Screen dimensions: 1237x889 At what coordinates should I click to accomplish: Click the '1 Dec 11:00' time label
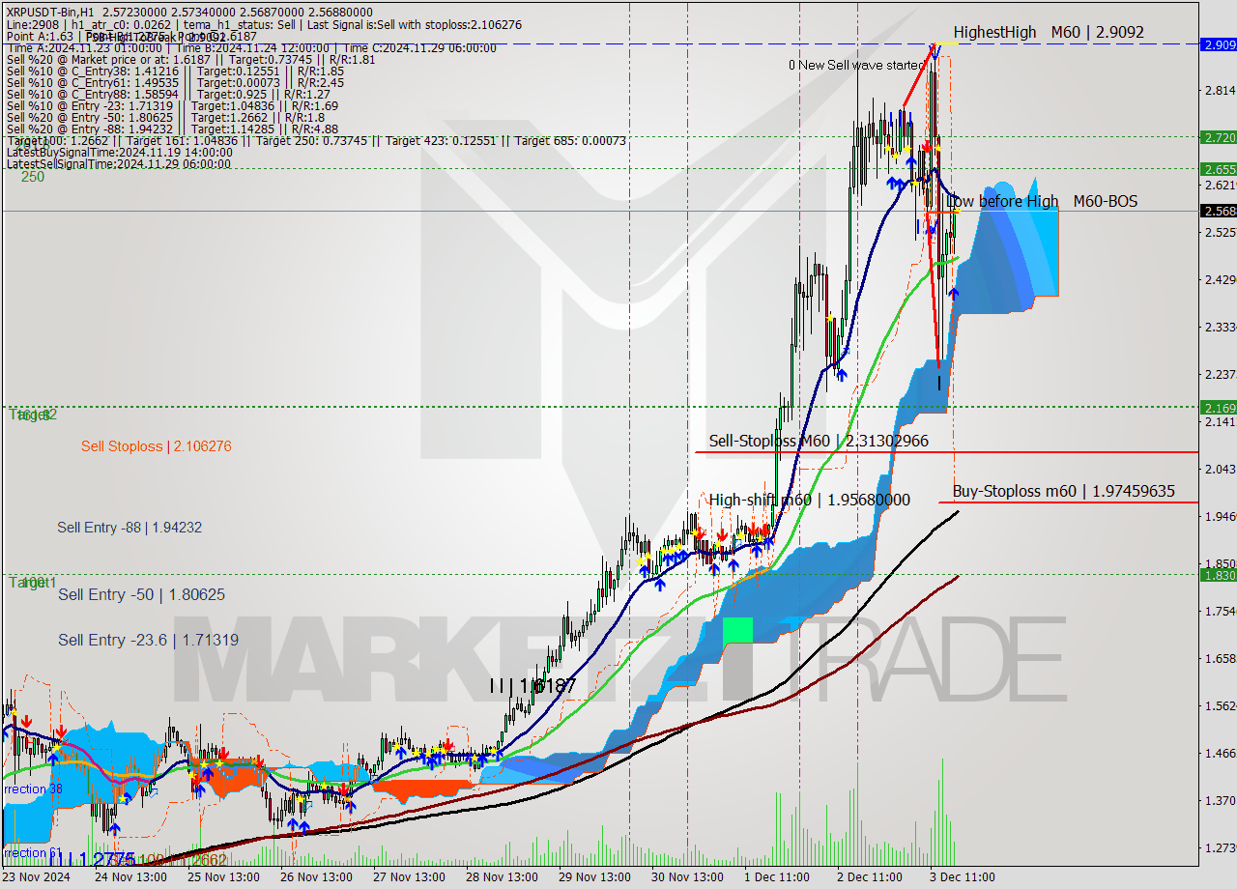coord(775,876)
